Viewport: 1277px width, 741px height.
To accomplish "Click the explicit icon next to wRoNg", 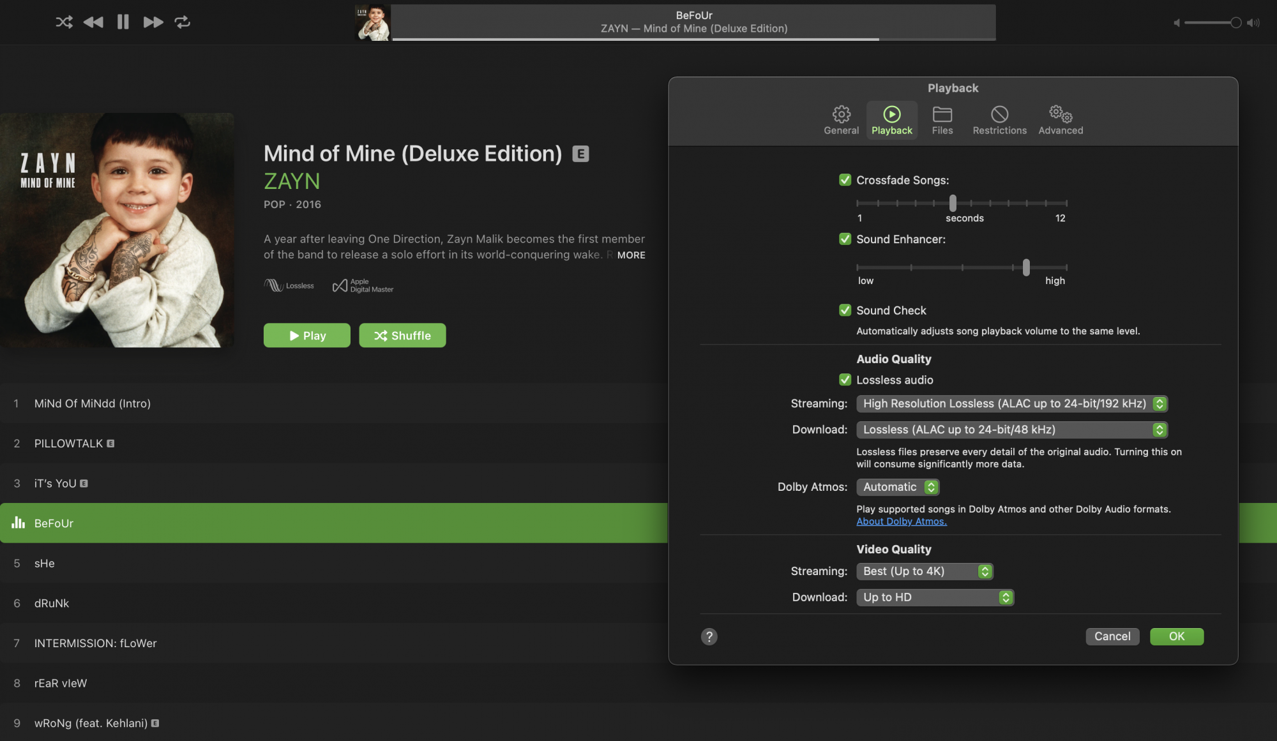I will (x=155, y=723).
